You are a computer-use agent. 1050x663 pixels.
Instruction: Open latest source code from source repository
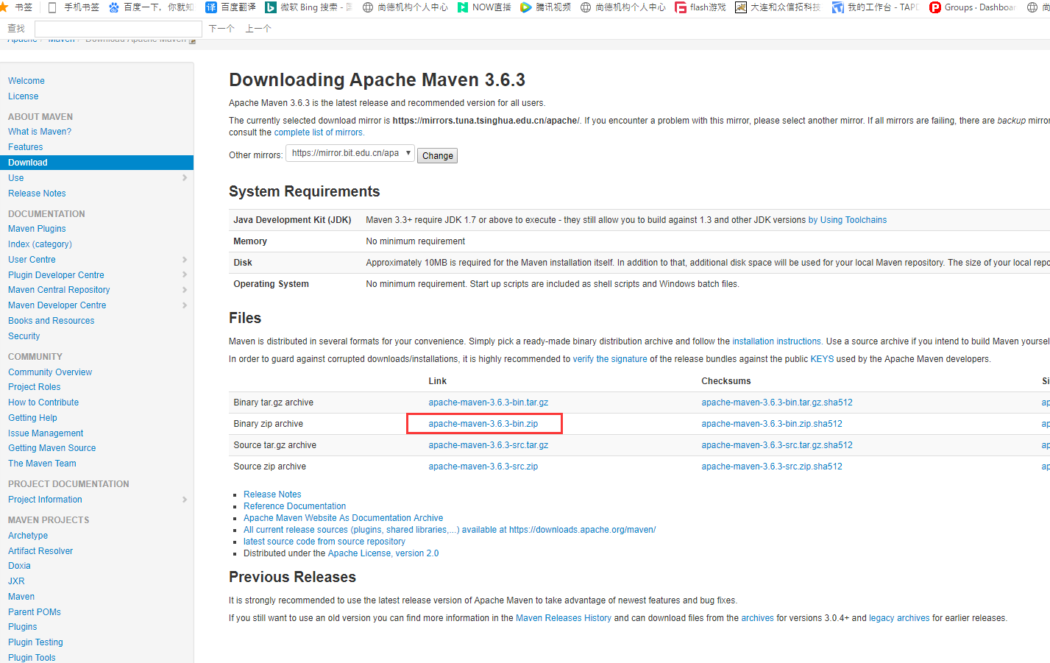point(324,542)
